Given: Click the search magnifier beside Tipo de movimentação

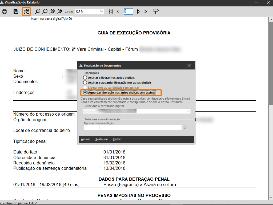Looking at the screenshot, I should [x=185, y=128].
